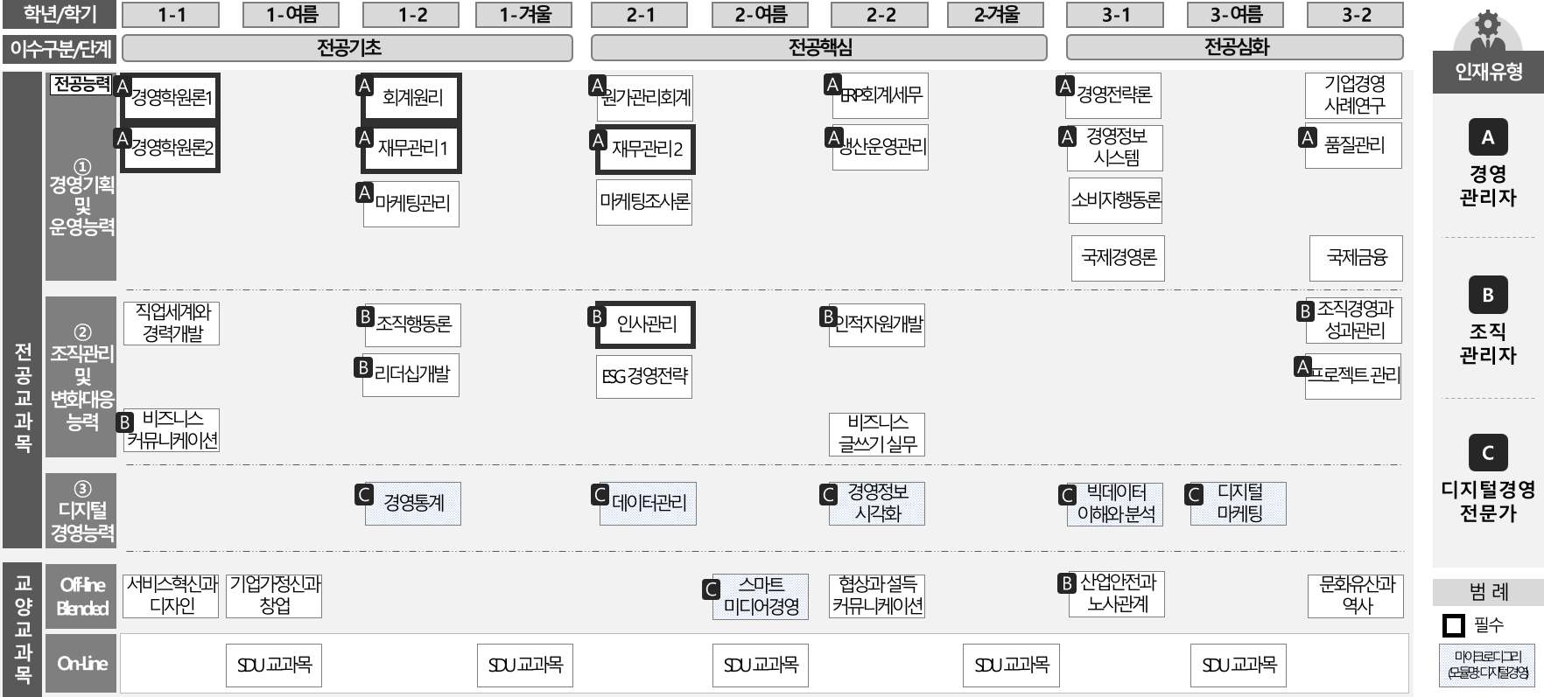Click the C badge beside 스마트 미디어경영
Image resolution: width=1544 pixels, height=697 pixels.
712,590
